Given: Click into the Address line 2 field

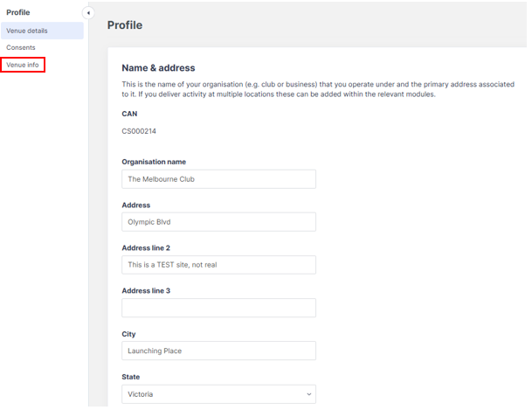Looking at the screenshot, I should click(218, 265).
